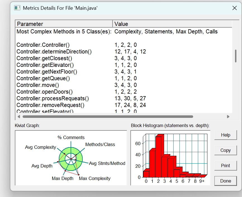
Task: Click the Kiviat Graph chart
Action: [x=71, y=158]
